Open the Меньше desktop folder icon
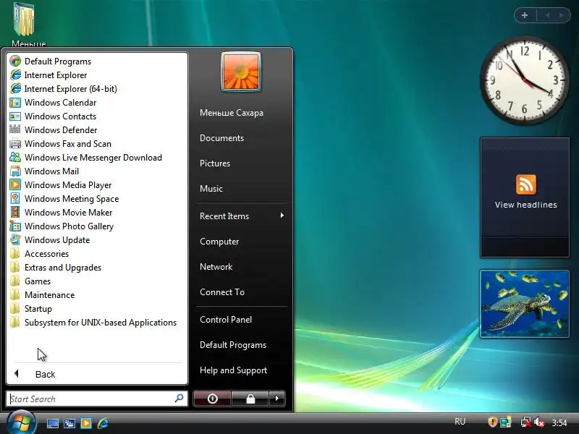 26,24
